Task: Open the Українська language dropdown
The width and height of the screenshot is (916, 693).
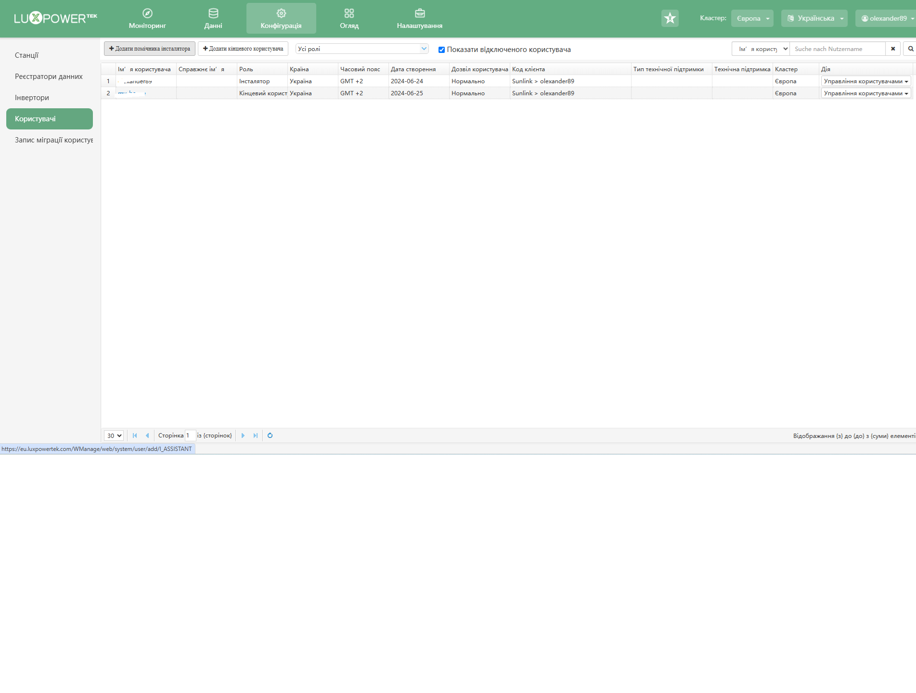Action: pos(814,18)
